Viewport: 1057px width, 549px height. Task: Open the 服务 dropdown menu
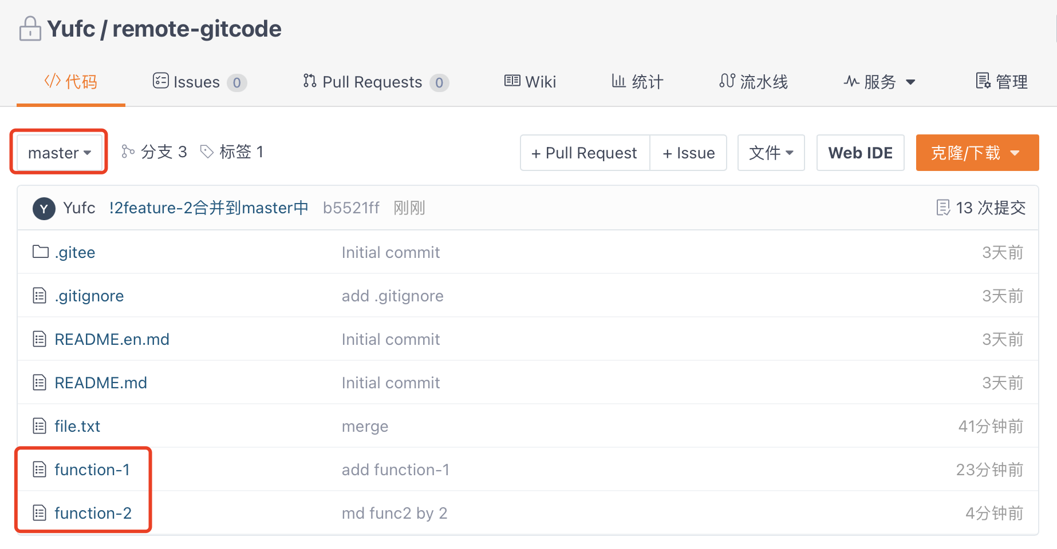(880, 82)
